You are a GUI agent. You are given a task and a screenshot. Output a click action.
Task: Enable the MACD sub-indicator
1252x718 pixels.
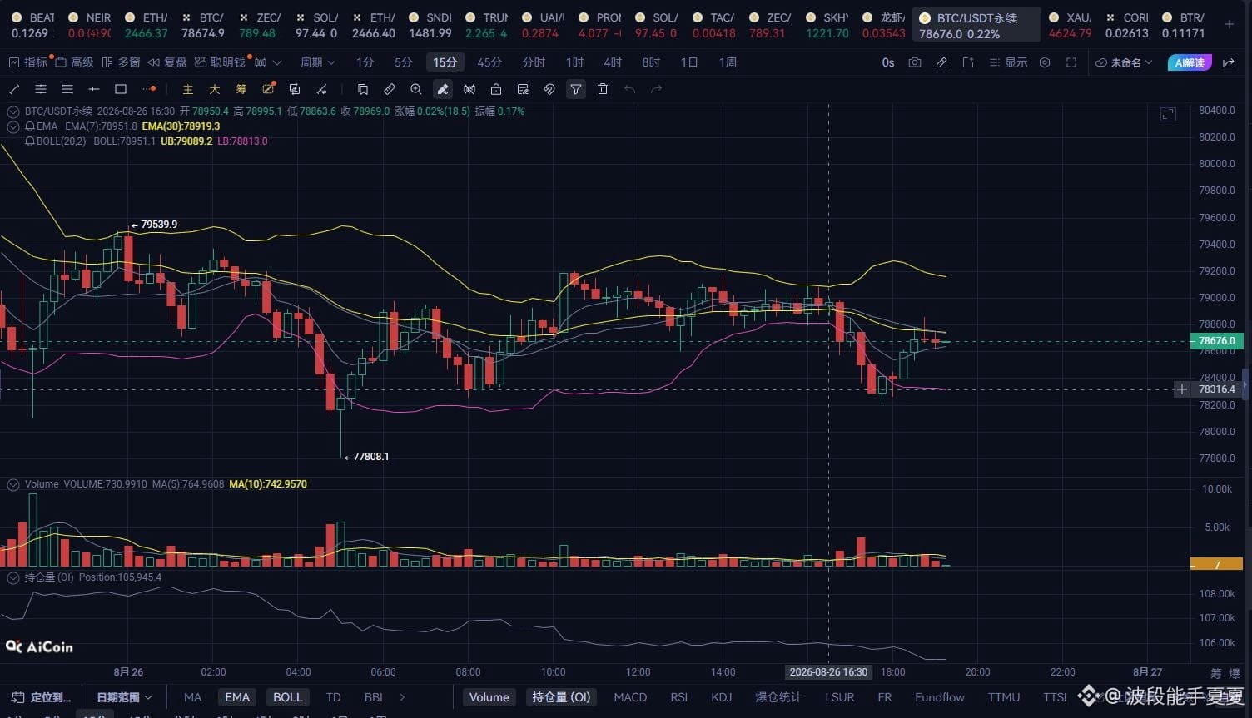click(630, 697)
